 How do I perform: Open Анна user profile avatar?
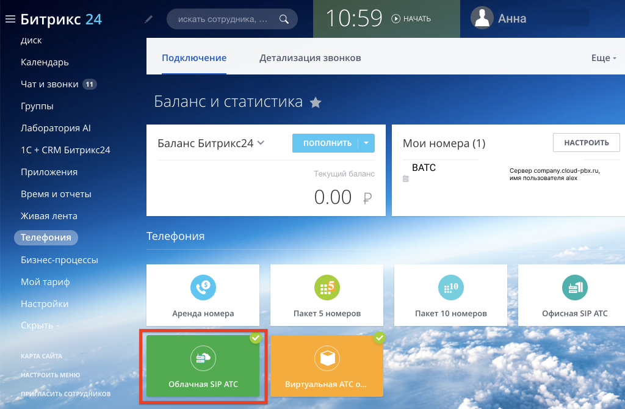coord(482,18)
